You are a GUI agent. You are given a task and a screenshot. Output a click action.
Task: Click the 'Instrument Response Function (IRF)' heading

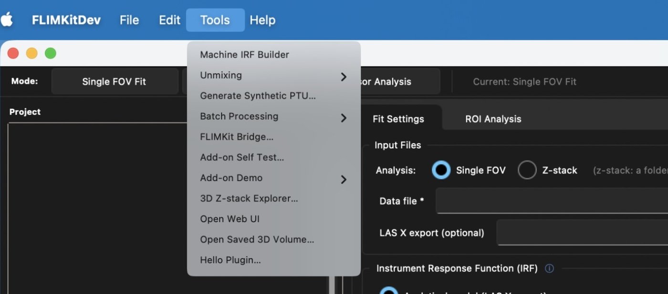tap(457, 269)
